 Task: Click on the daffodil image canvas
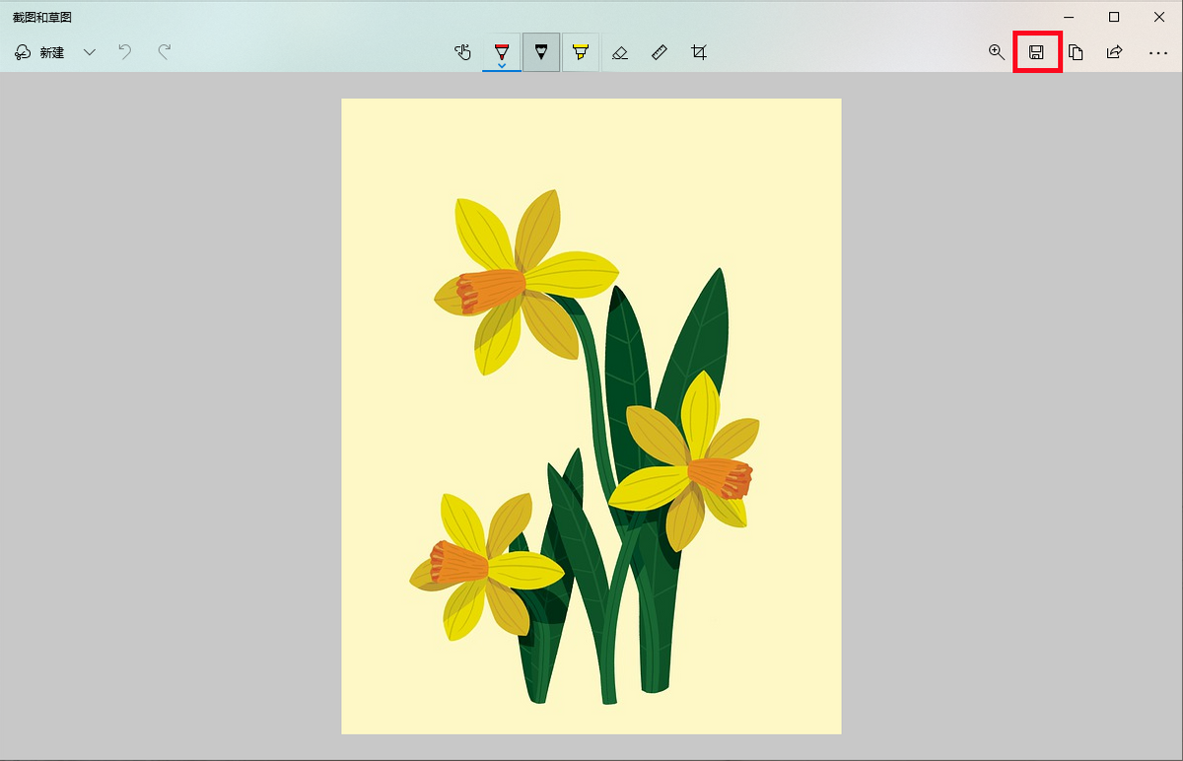click(x=591, y=416)
